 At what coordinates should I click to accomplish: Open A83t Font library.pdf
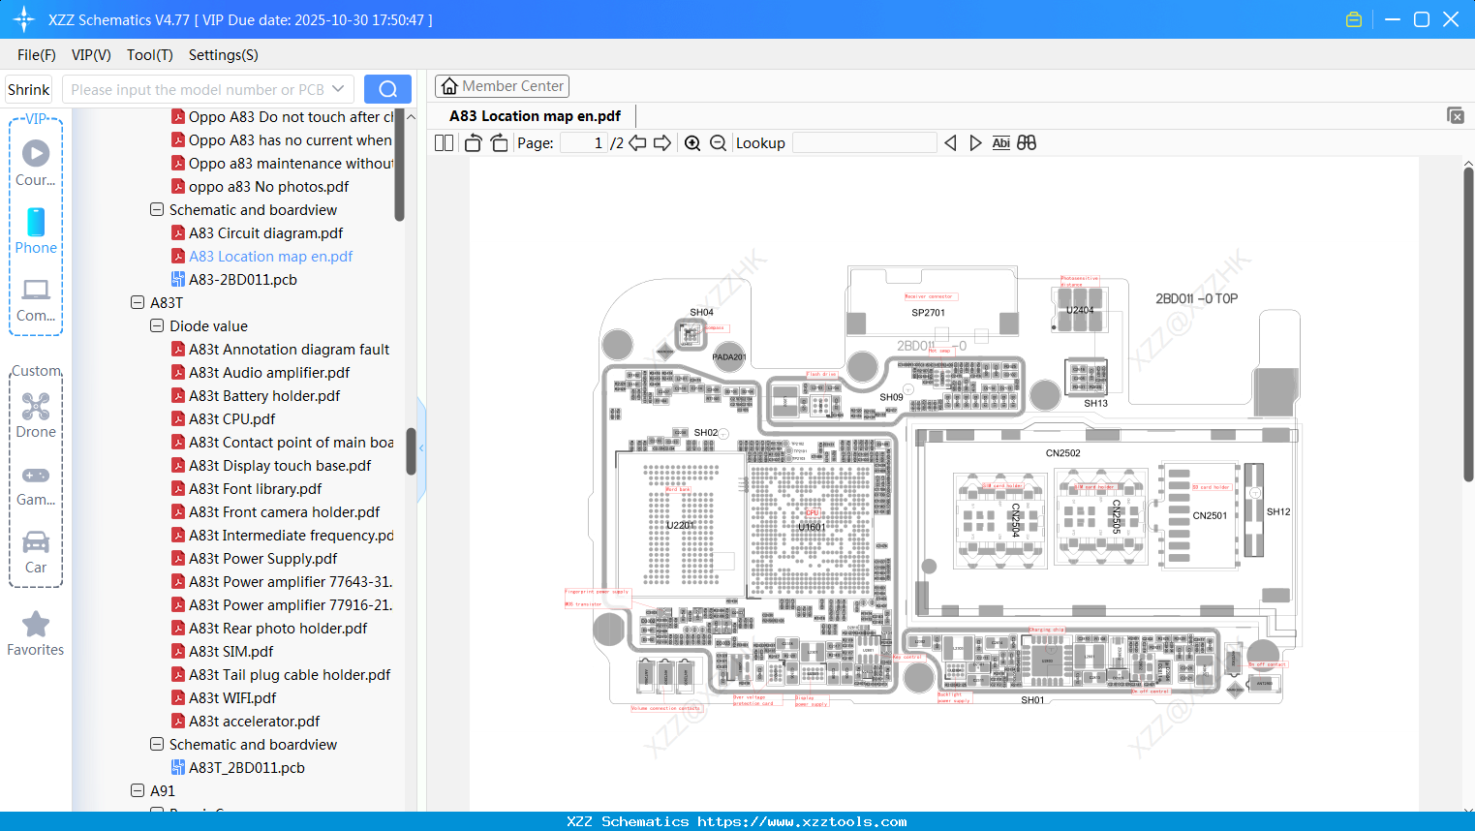tap(255, 489)
